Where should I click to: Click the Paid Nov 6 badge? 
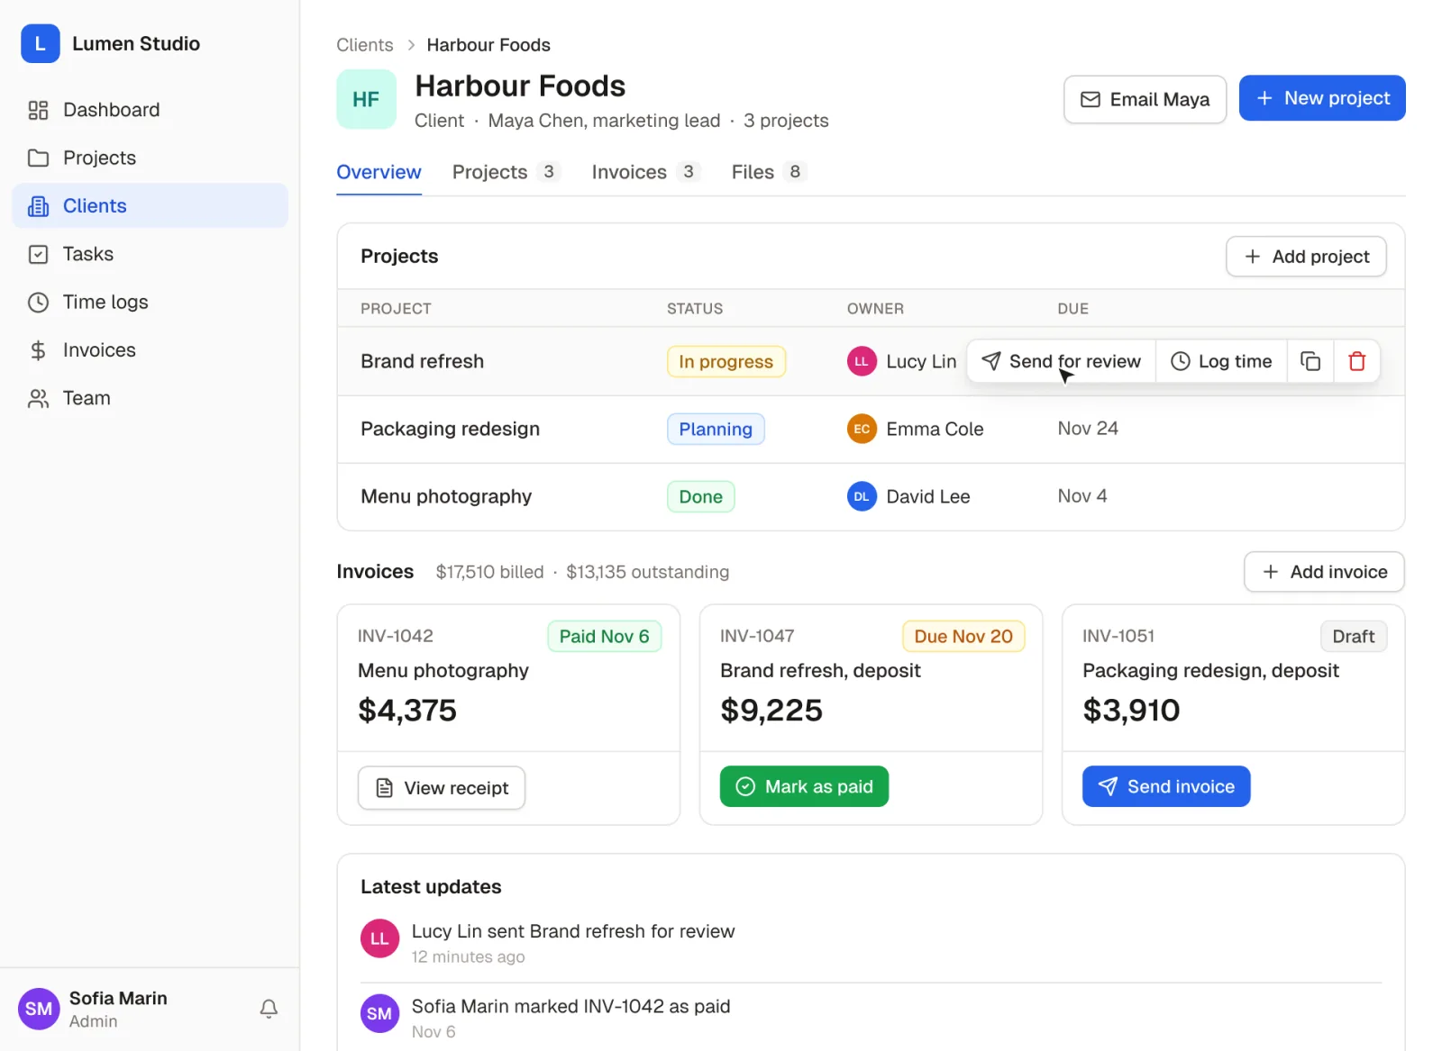pyautogui.click(x=605, y=636)
